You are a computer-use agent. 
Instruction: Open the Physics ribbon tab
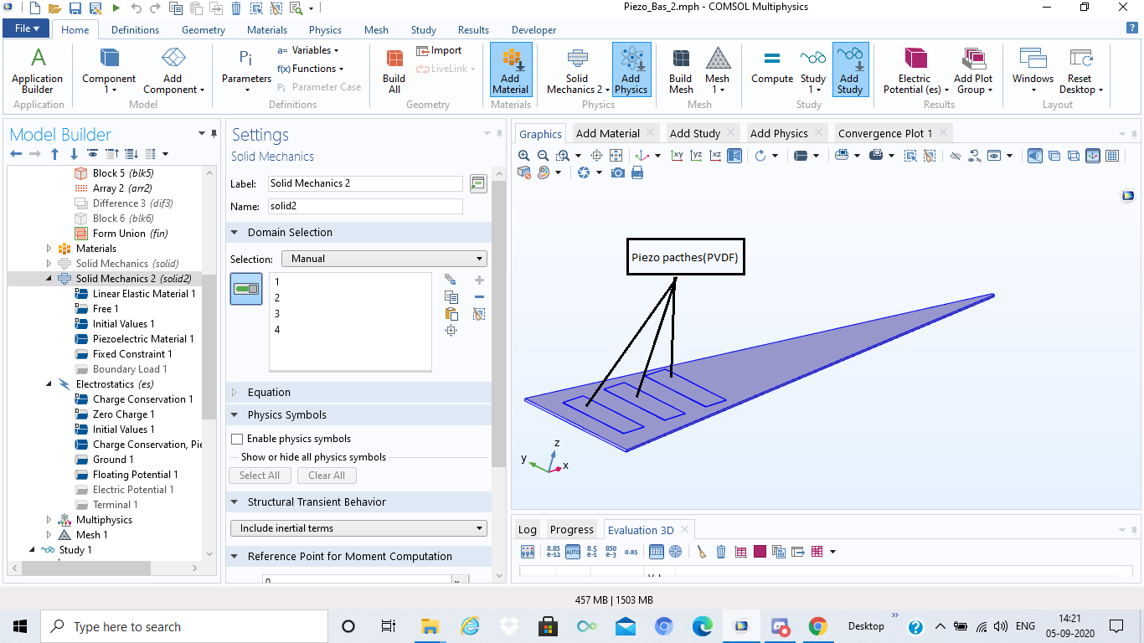pos(325,30)
